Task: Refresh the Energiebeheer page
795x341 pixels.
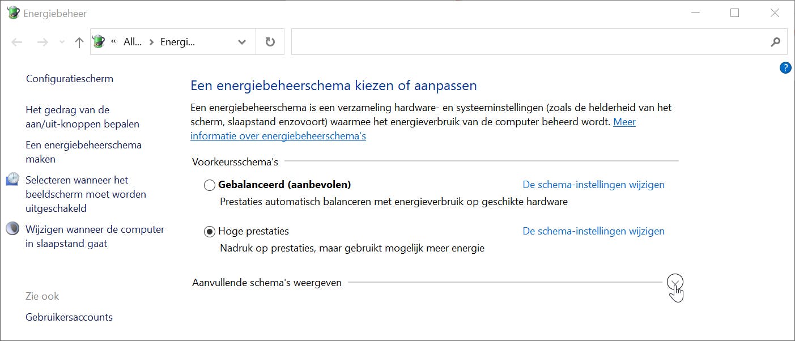Action: pos(270,42)
